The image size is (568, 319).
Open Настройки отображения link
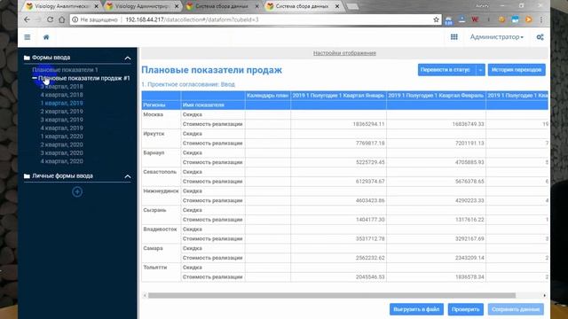pos(344,53)
